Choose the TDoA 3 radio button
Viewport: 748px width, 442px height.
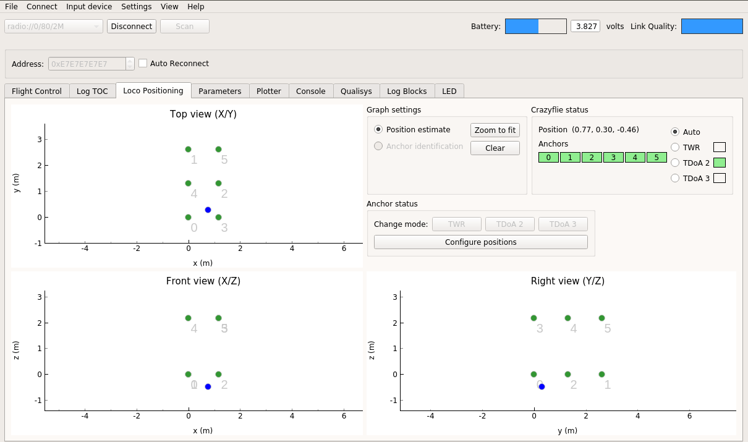point(675,178)
